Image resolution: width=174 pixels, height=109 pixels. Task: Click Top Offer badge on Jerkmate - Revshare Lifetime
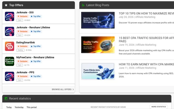pos(36,31)
